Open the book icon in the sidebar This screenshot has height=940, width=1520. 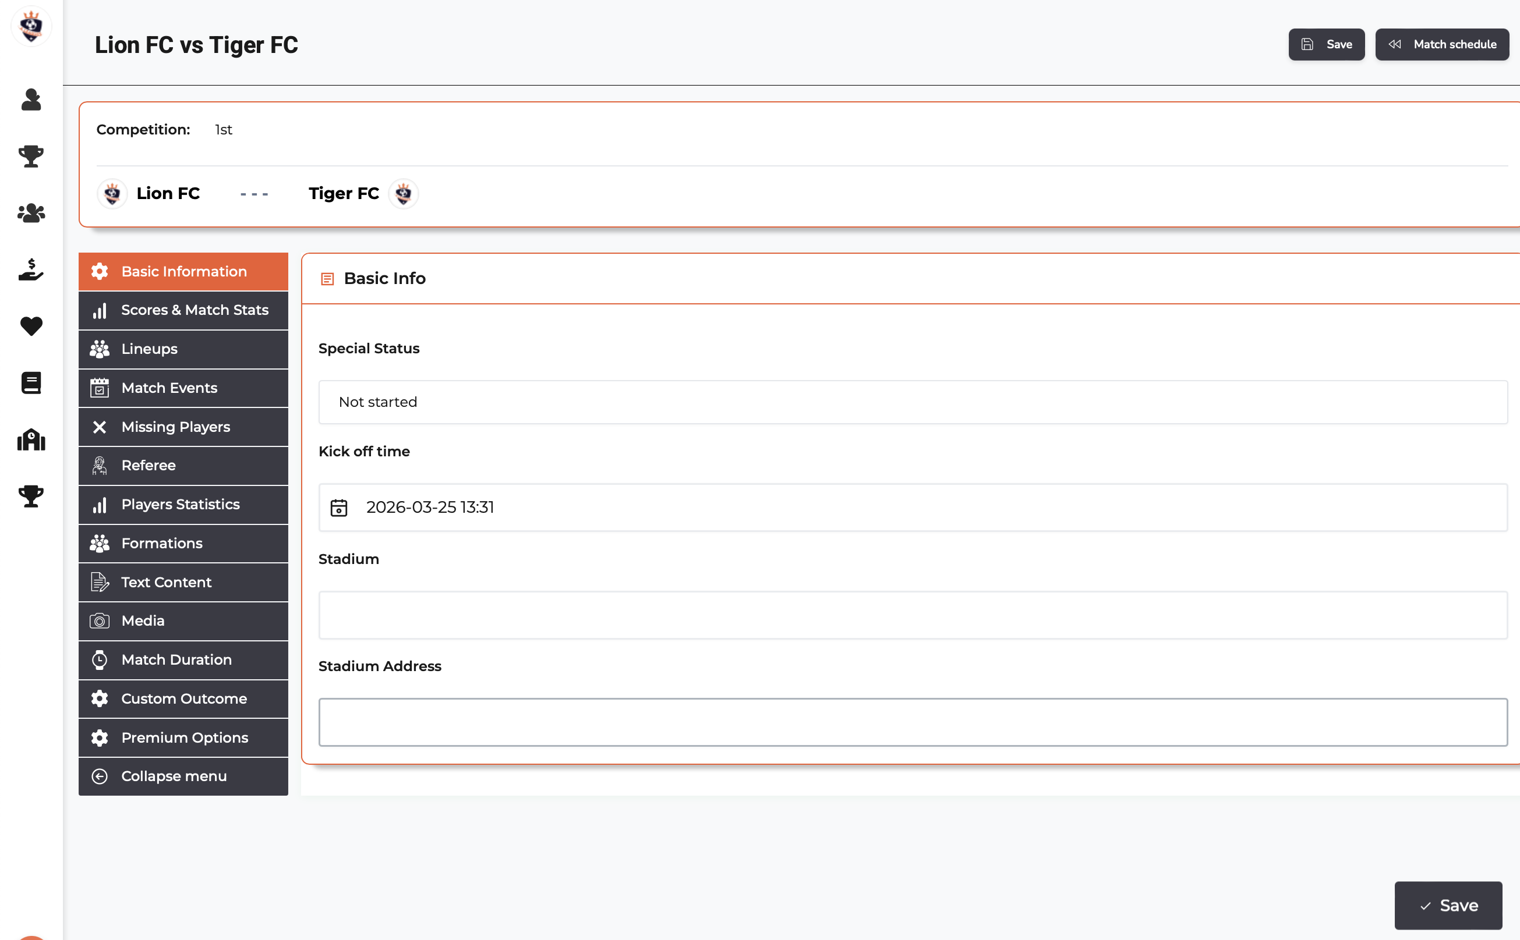[31, 383]
